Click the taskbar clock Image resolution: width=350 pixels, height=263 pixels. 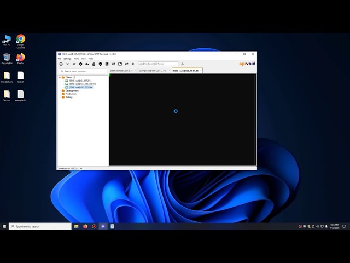coord(334,226)
